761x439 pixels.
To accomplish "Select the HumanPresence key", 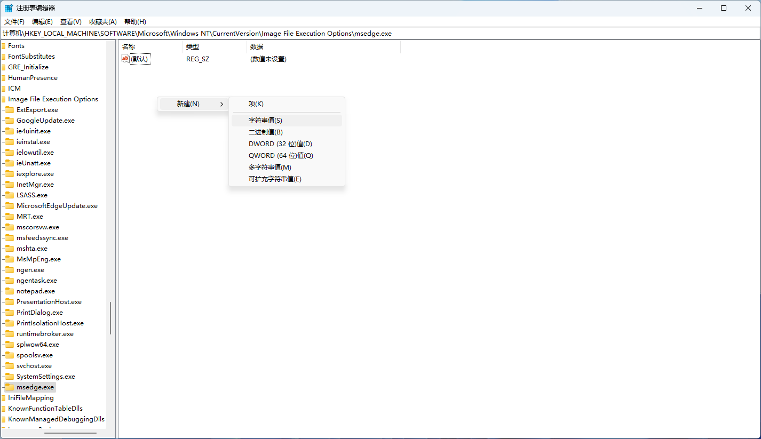I will tap(33, 77).
